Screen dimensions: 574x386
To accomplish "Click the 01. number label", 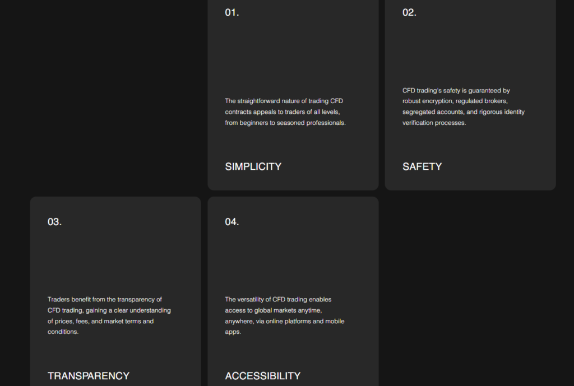I will coord(232,12).
